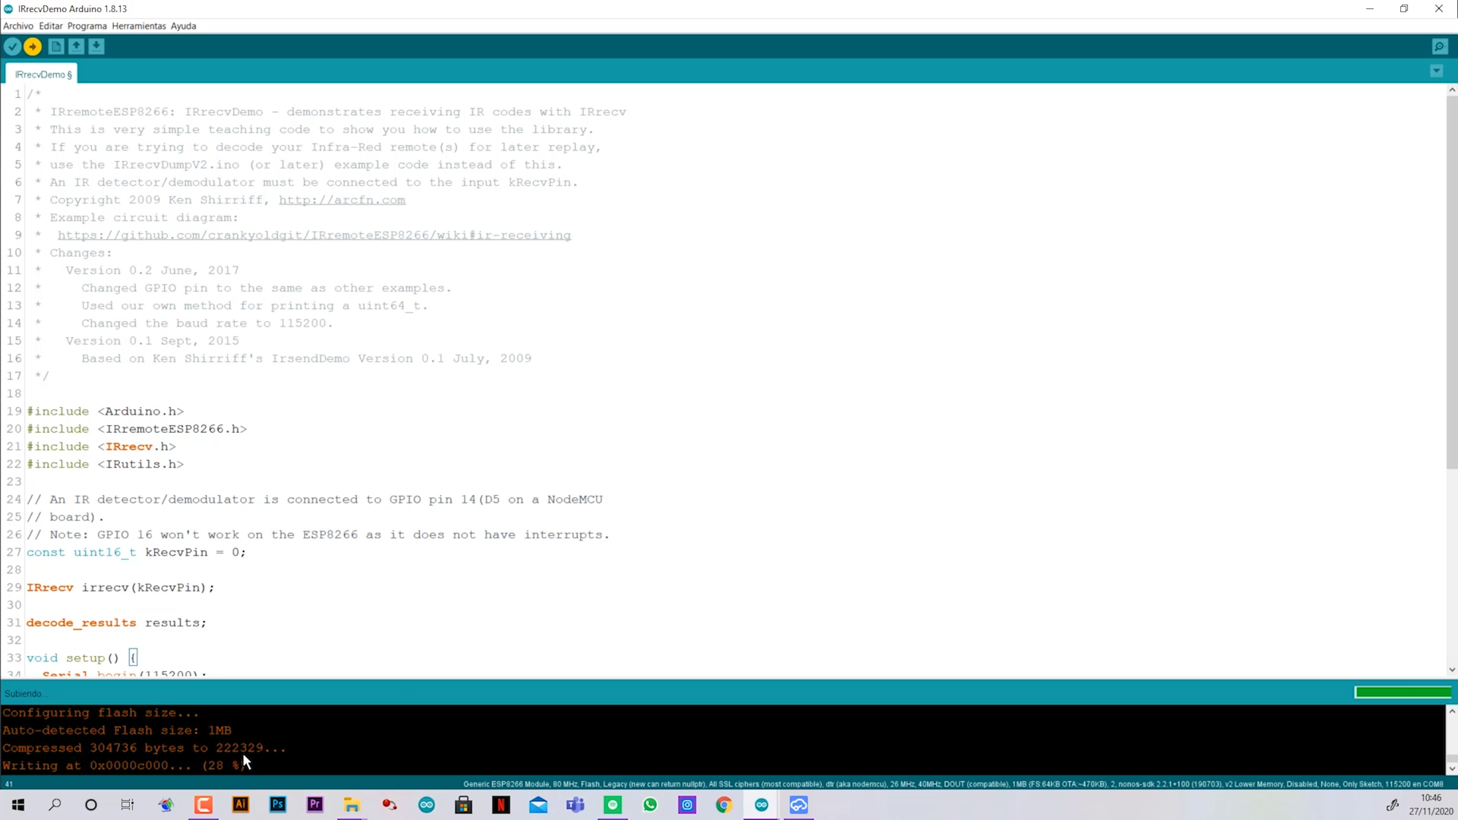This screenshot has width=1458, height=820.
Task: Create a new sketch with New icon
Action: click(56, 47)
